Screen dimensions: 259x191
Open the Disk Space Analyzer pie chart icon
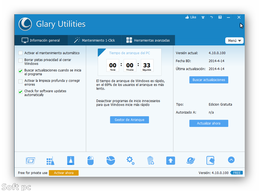(x=111, y=160)
